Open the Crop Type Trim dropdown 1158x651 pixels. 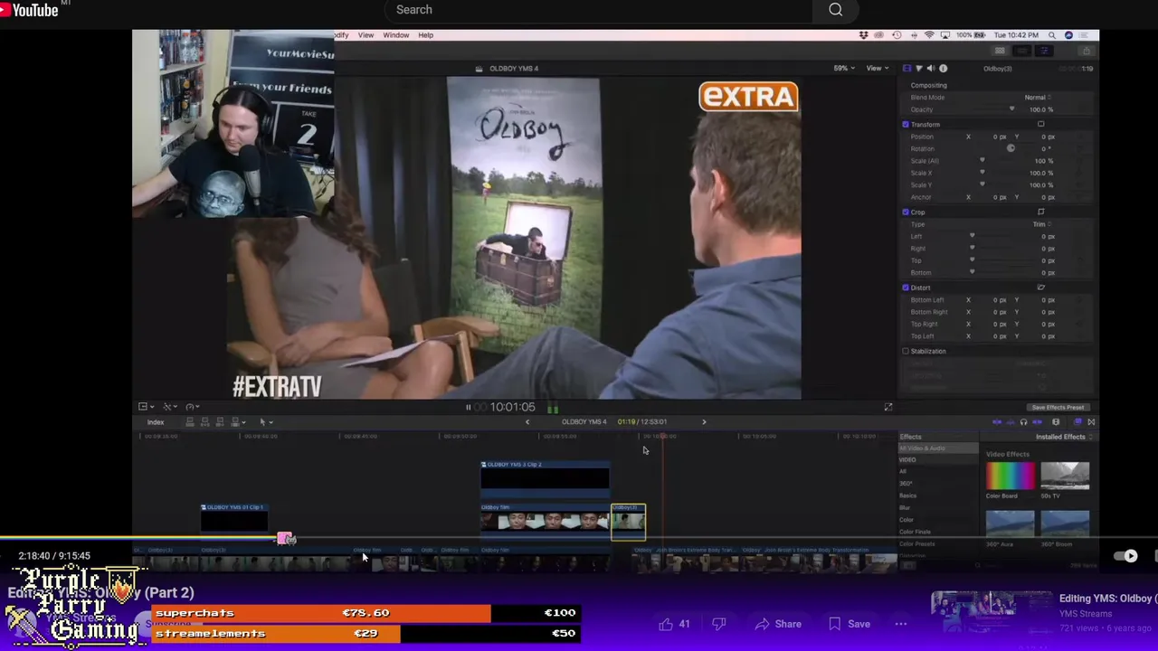click(x=1041, y=224)
